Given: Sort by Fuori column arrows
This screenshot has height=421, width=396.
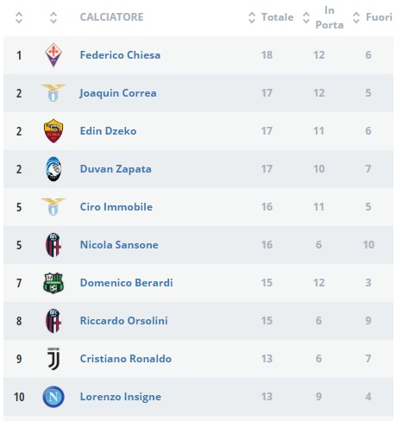Looking at the screenshot, I should [356, 17].
